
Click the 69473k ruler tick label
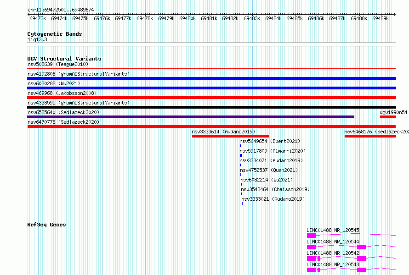pos(38,19)
